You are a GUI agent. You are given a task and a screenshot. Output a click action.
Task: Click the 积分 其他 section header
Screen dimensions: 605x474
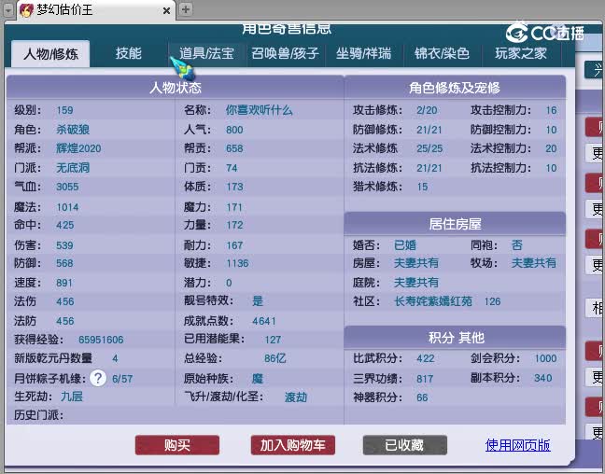[x=456, y=338]
